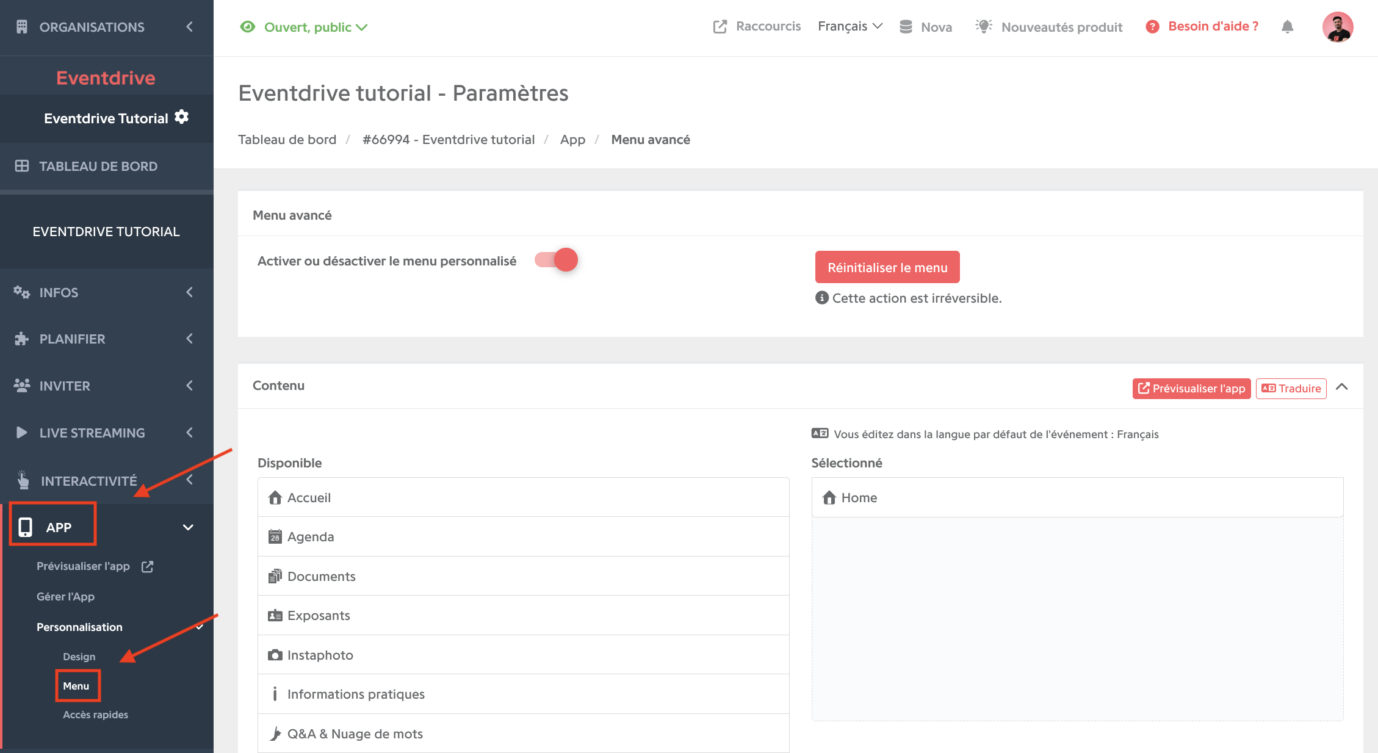Toggle the custom menu activation switch

tap(557, 260)
